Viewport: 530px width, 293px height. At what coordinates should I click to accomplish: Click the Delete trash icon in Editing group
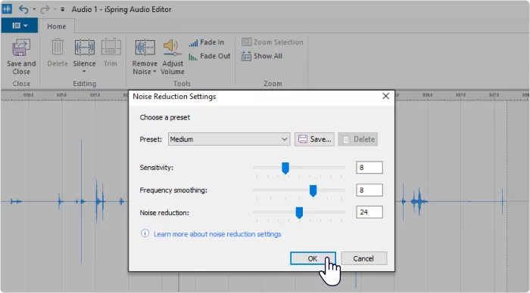pyautogui.click(x=58, y=47)
